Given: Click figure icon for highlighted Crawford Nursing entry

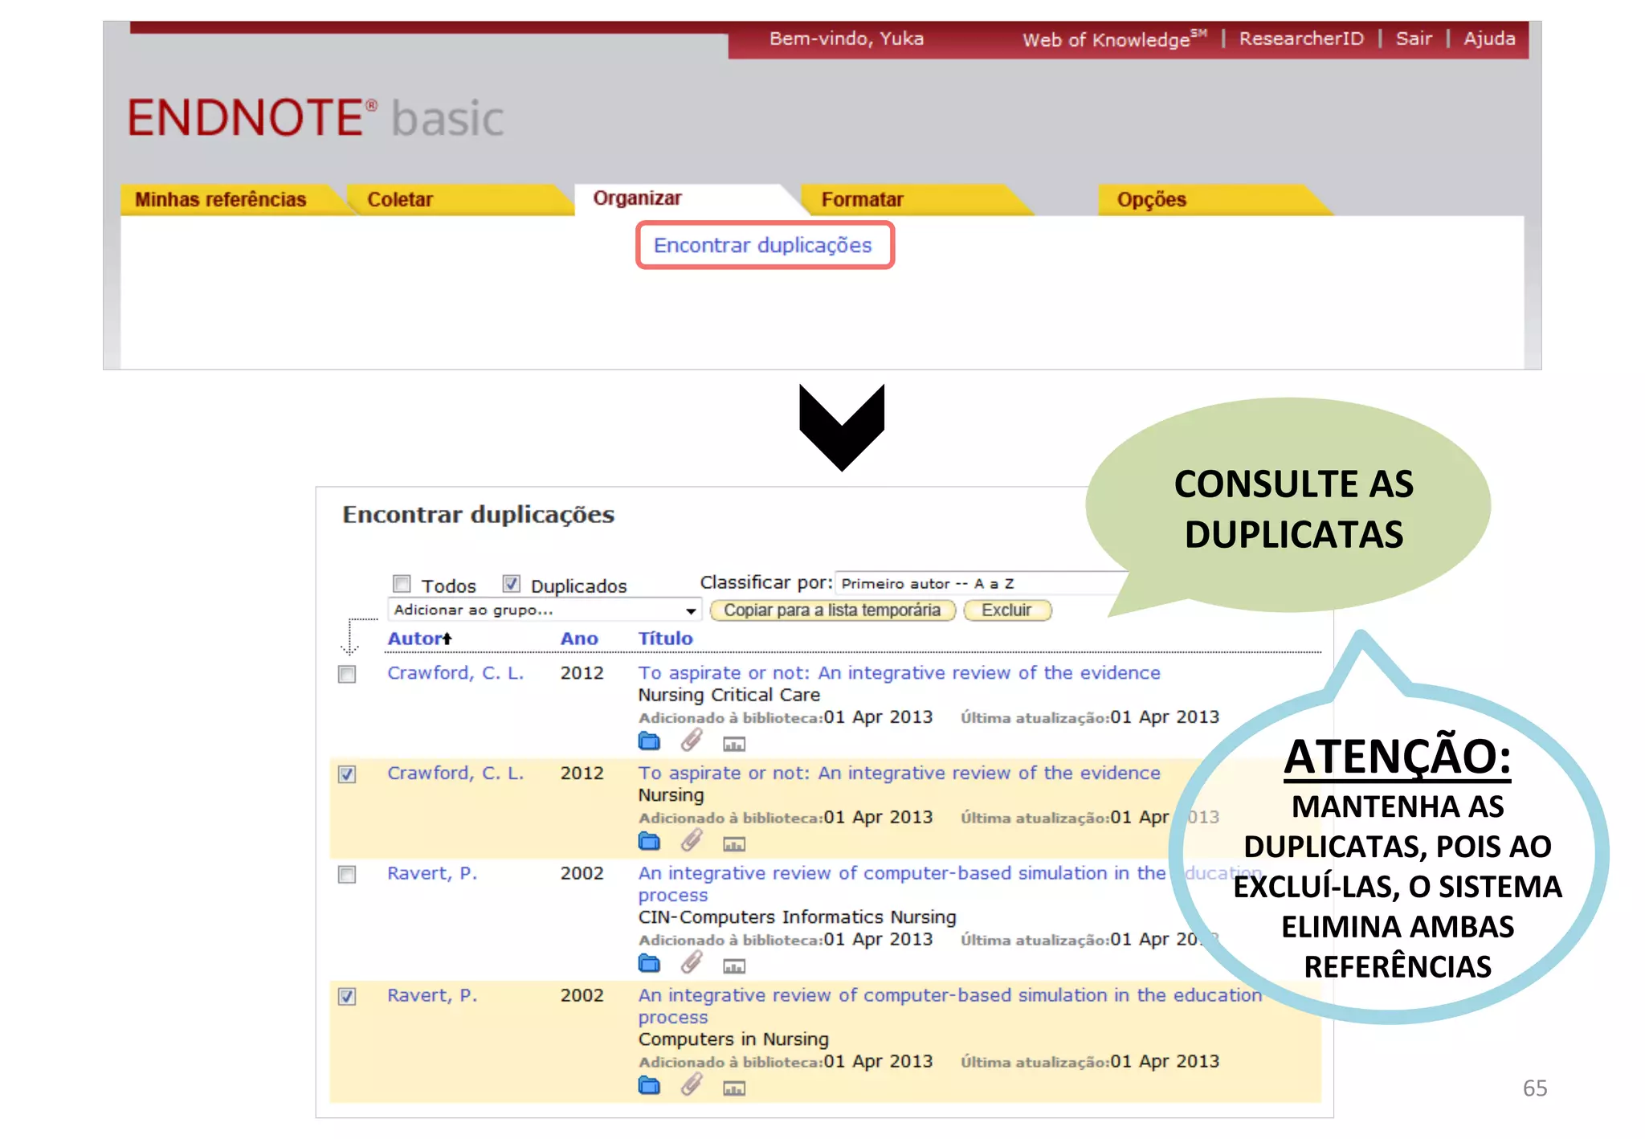Looking at the screenshot, I should (734, 845).
